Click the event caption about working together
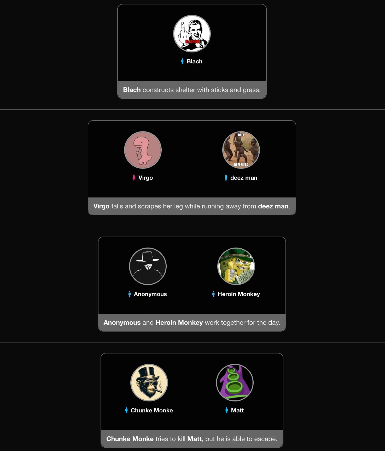Viewport: 385px width, 451px height. [192, 323]
